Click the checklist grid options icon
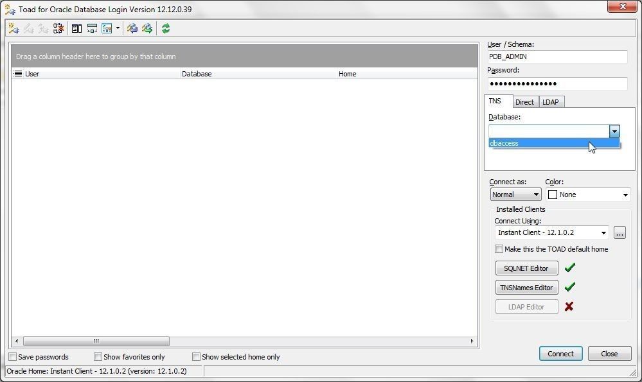Viewport: 642px width, 382px height. 107,28
